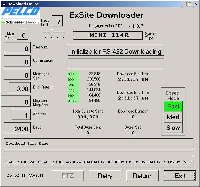Click the clock showing 2:51:52 PM
200x187 pixels.
point(16,175)
